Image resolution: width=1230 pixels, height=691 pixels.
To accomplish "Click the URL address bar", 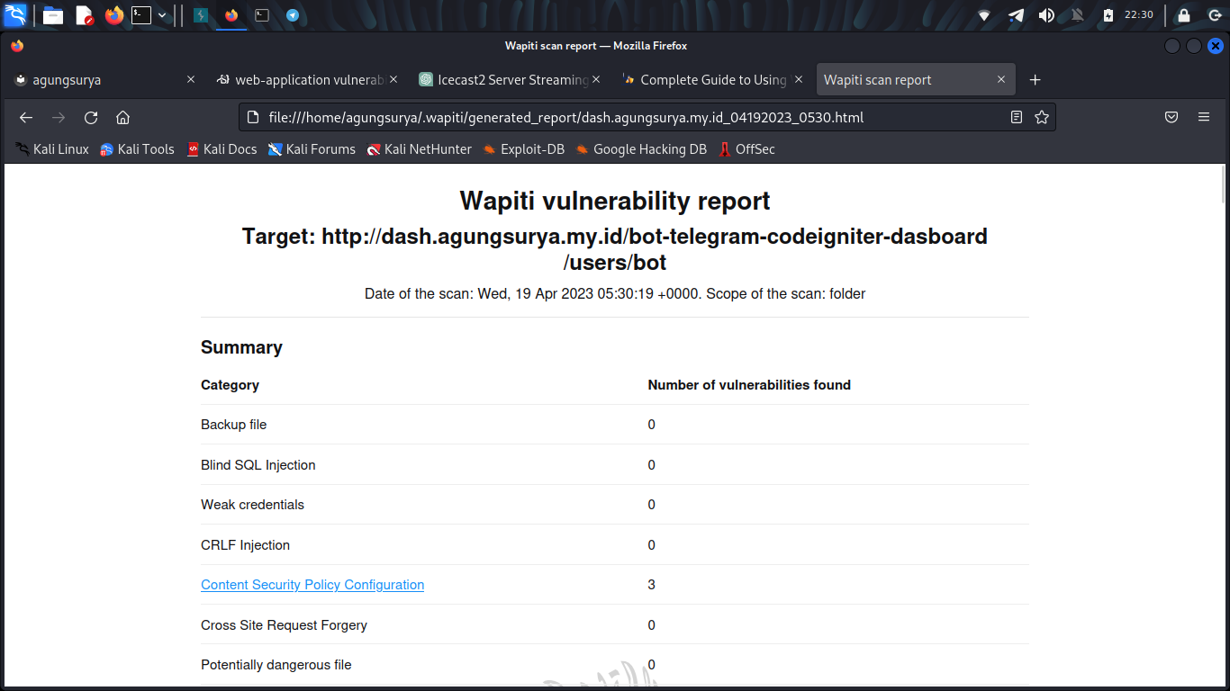I will pyautogui.click(x=621, y=118).
